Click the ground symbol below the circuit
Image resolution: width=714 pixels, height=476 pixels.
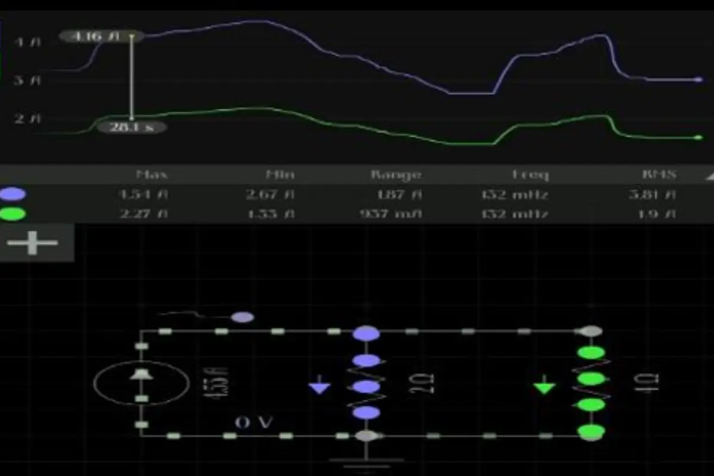click(x=367, y=461)
